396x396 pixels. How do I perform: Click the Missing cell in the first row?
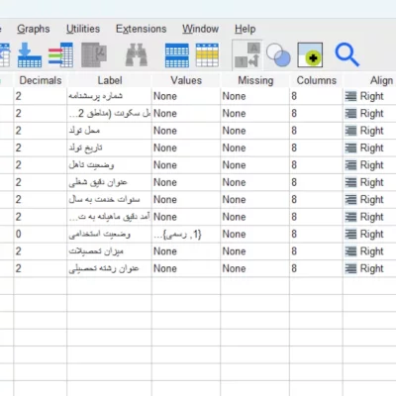(x=254, y=96)
